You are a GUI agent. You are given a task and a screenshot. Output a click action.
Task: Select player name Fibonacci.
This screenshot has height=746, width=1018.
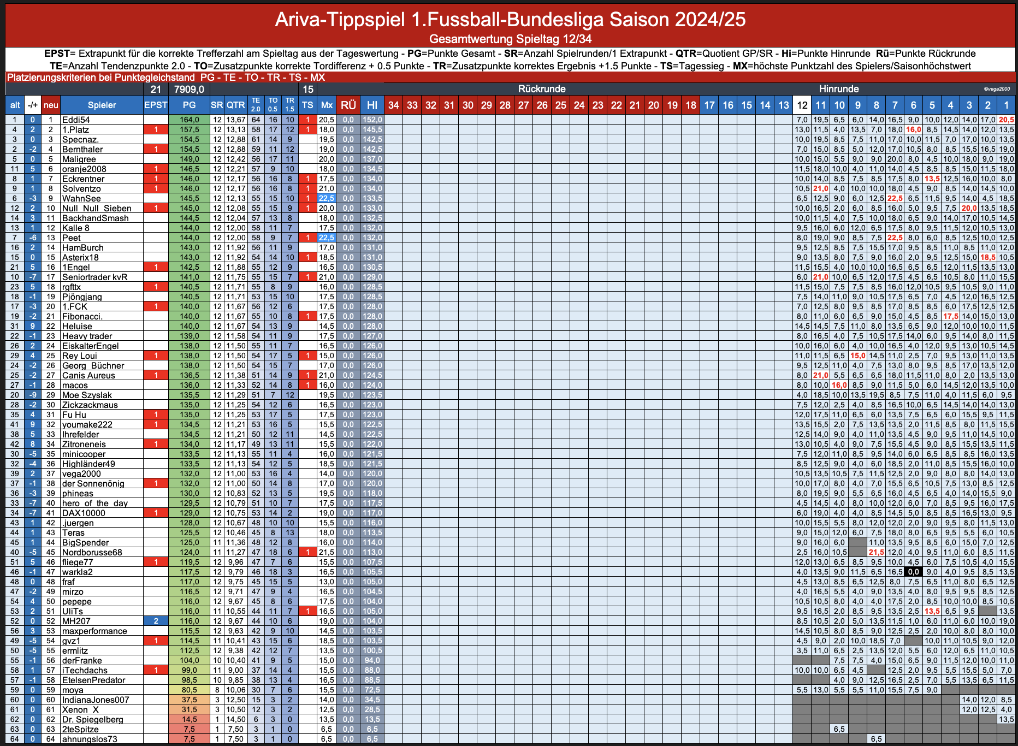coord(82,316)
